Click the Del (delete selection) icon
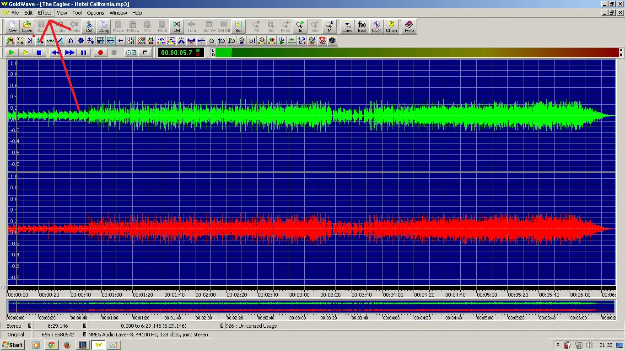This screenshot has height=351, width=625. 177,27
